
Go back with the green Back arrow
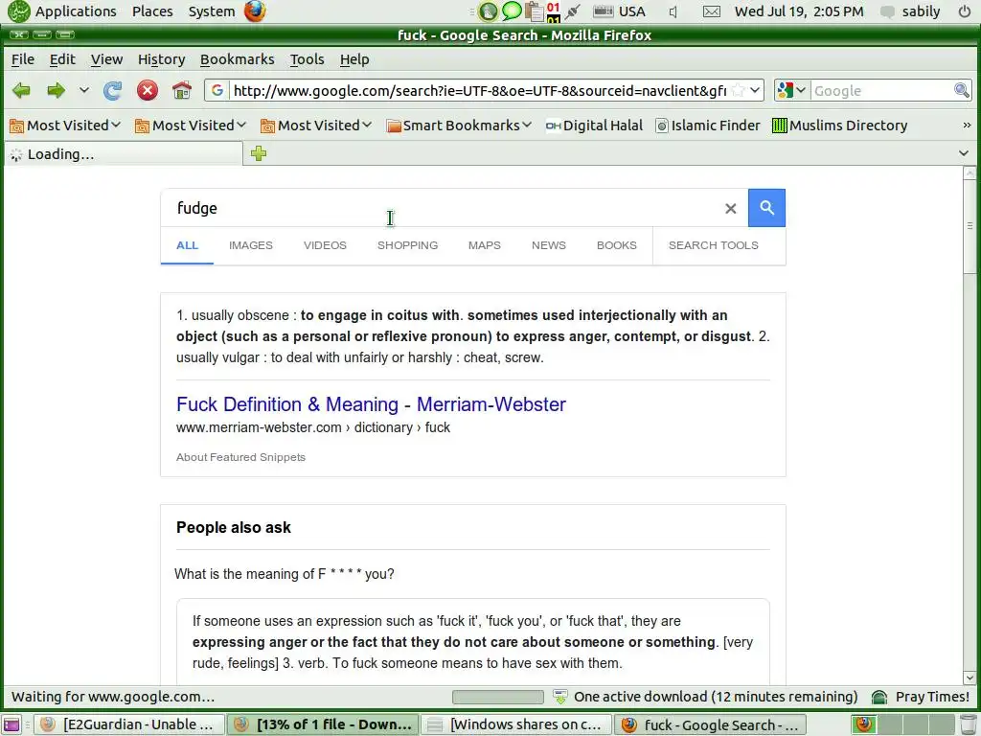[x=21, y=91]
